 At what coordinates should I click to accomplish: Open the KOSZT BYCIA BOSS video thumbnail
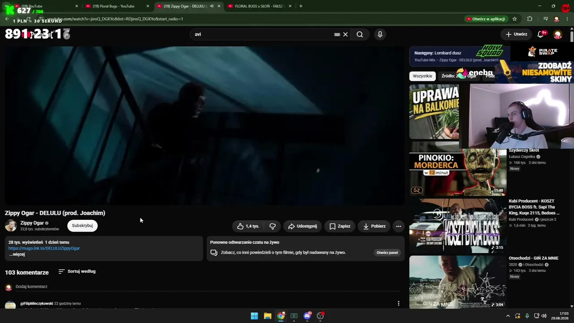[x=458, y=226]
